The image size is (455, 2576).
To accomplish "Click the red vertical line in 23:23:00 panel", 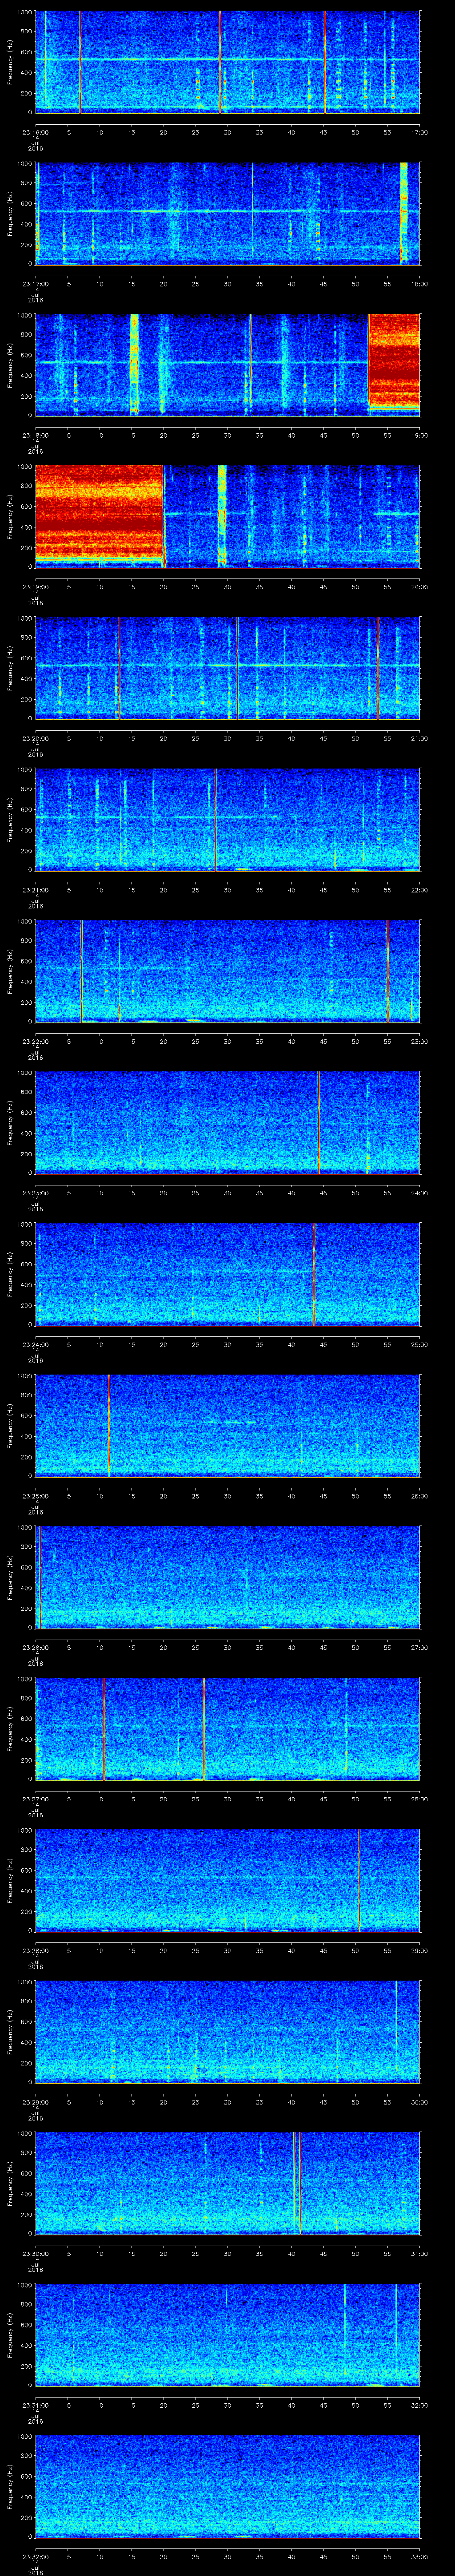I will 318,1122.
